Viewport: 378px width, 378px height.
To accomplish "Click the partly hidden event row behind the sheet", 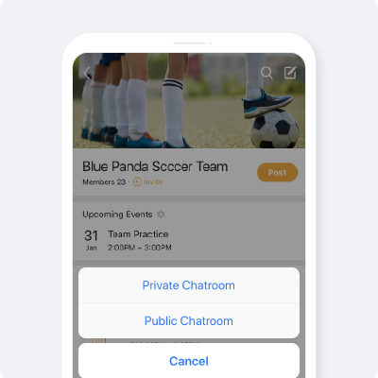I will (x=189, y=341).
